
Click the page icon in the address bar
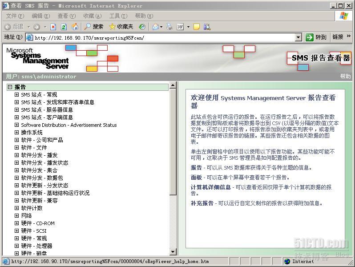29,37
